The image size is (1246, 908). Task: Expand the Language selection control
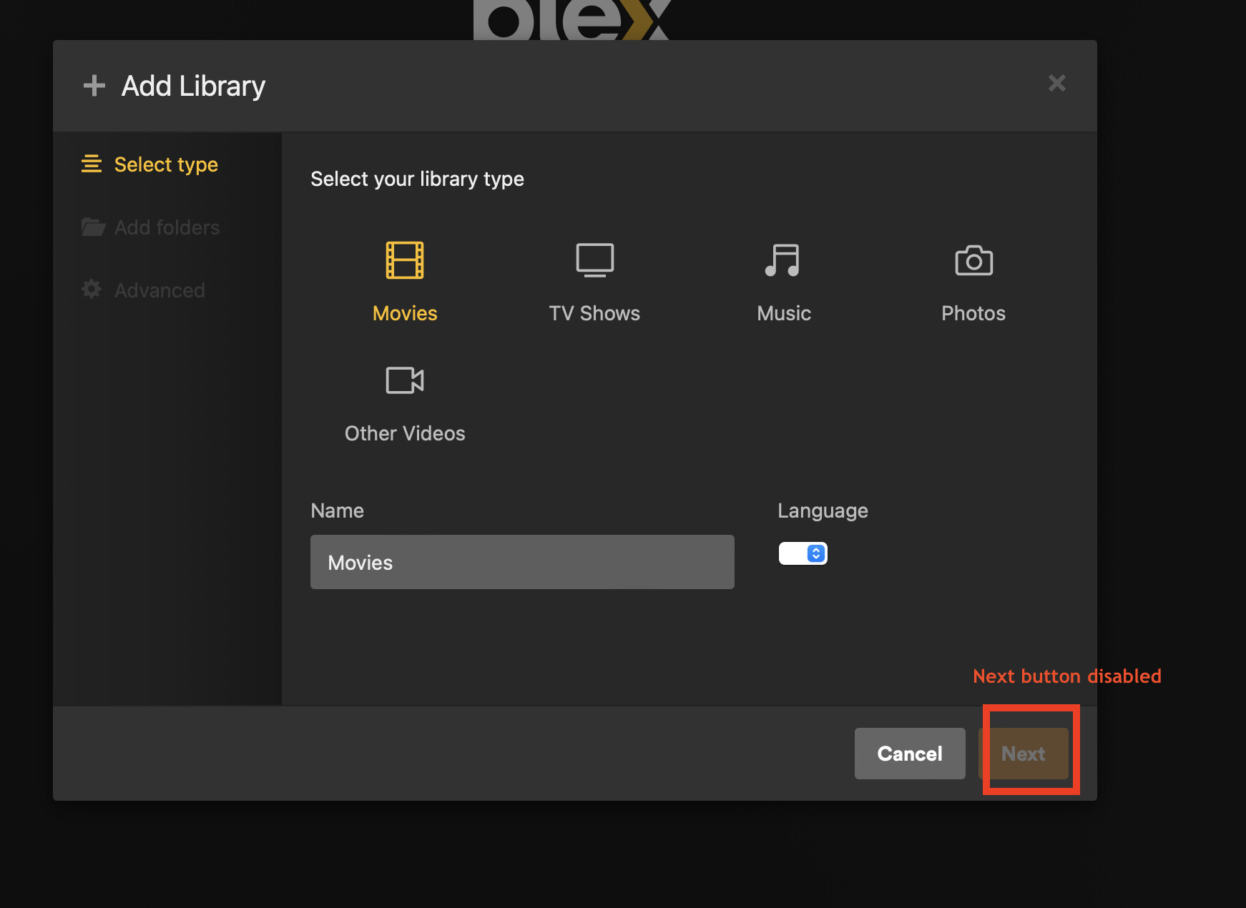click(x=803, y=553)
